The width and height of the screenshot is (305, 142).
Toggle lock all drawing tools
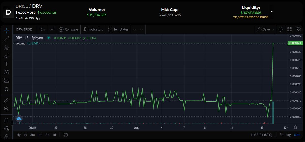point(7,137)
